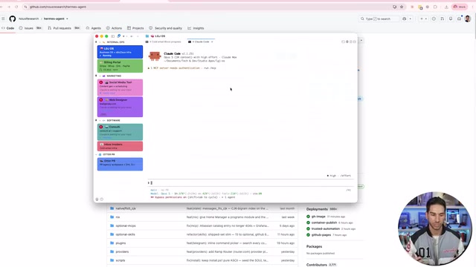
Task: Switch to the Code tab
Action: [x=8, y=28]
